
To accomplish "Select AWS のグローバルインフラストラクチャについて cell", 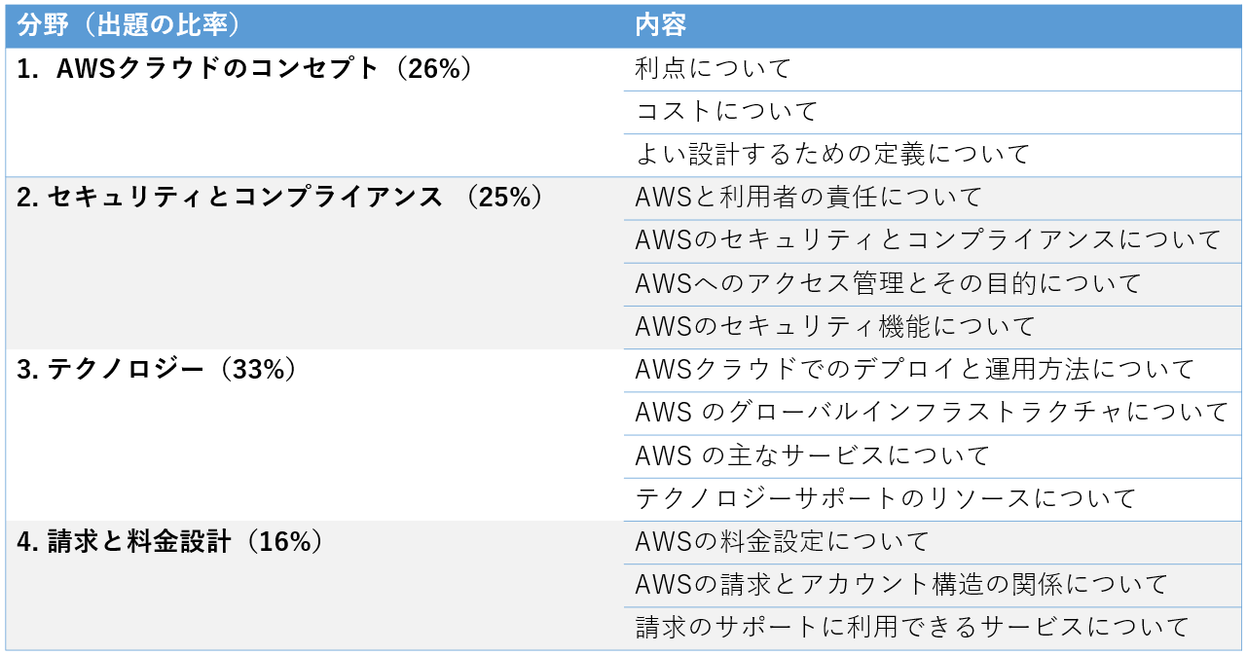I will coord(933,413).
